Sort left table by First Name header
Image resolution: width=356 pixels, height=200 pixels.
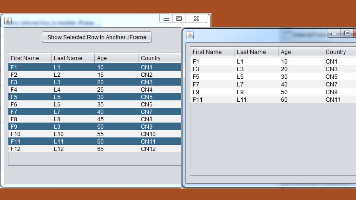[30, 58]
